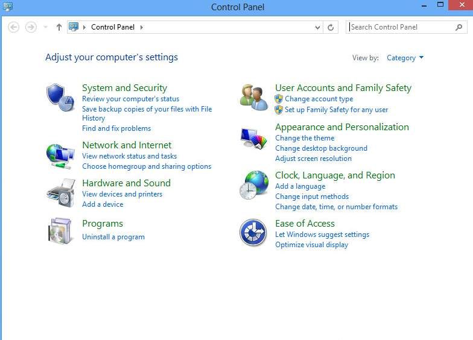Image resolution: width=473 pixels, height=340 pixels.
Task: Click in the Search Control Panel field
Action: pos(401,27)
